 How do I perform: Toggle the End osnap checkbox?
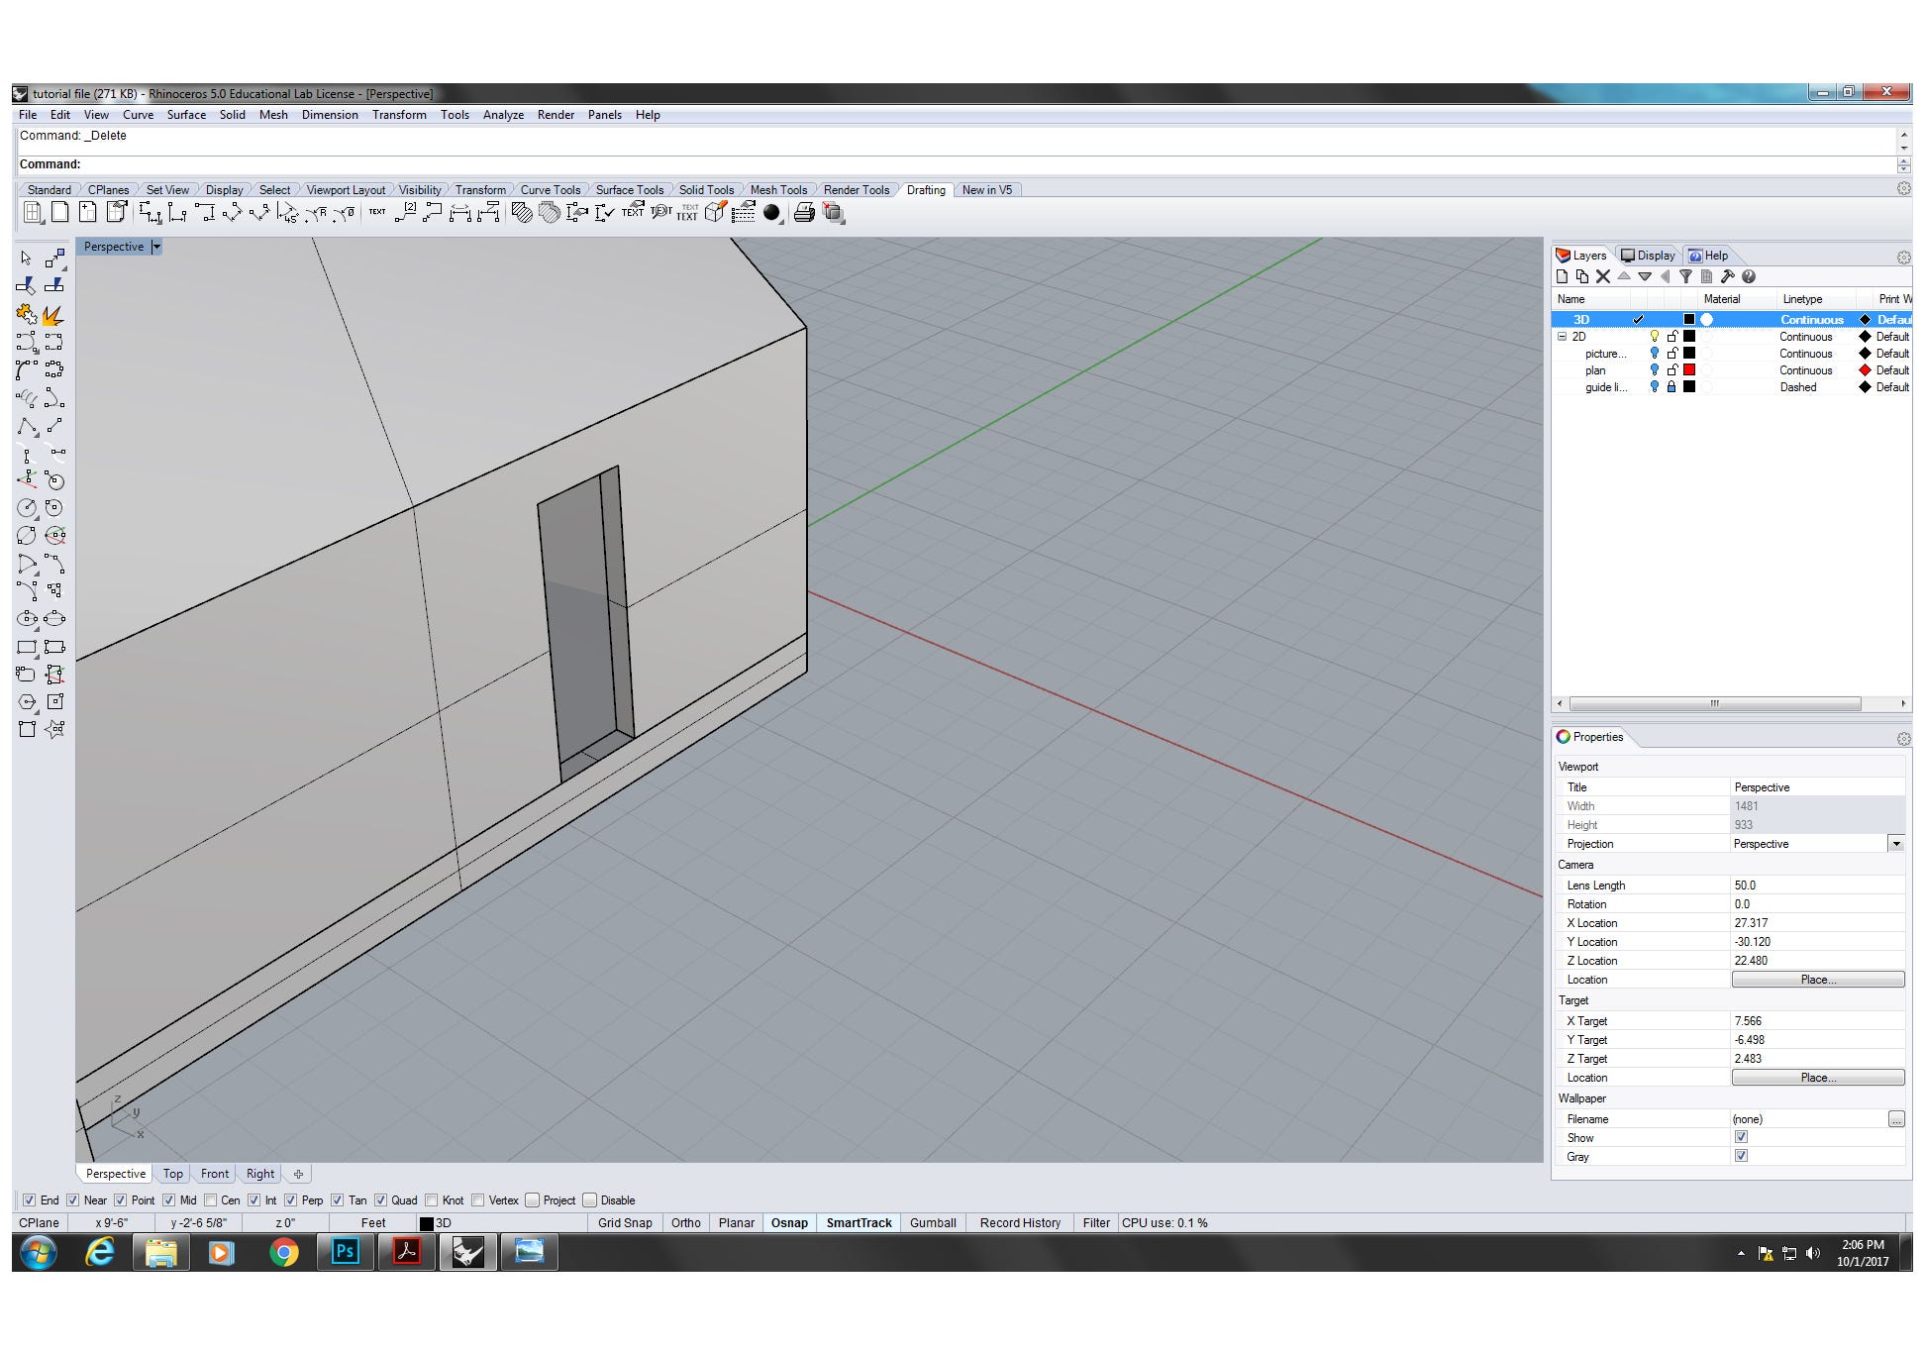coord(29,1200)
